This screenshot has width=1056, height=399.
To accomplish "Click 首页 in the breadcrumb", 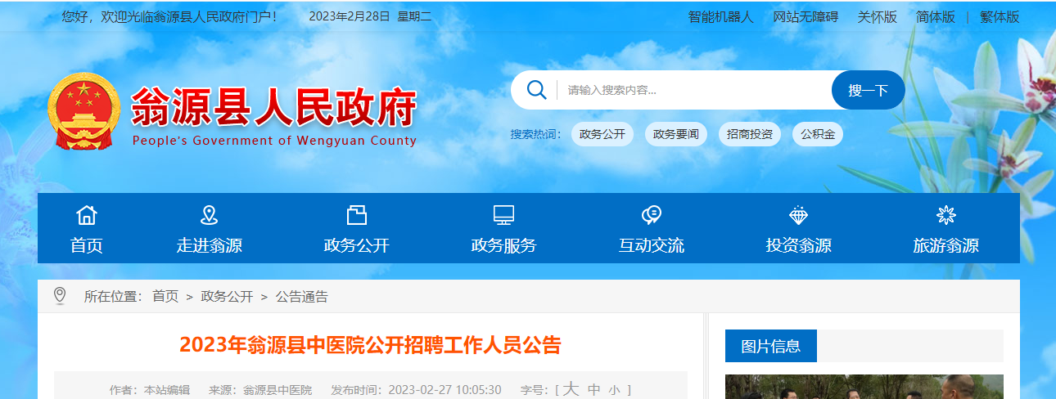I will (x=165, y=297).
